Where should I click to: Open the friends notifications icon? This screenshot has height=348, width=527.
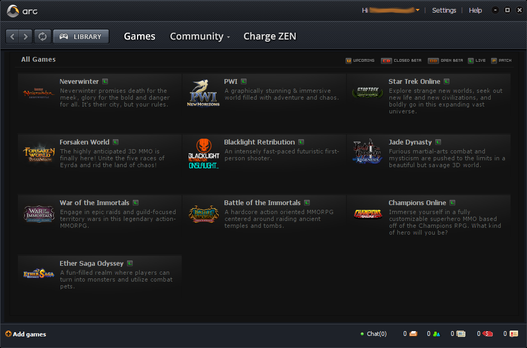point(436,334)
